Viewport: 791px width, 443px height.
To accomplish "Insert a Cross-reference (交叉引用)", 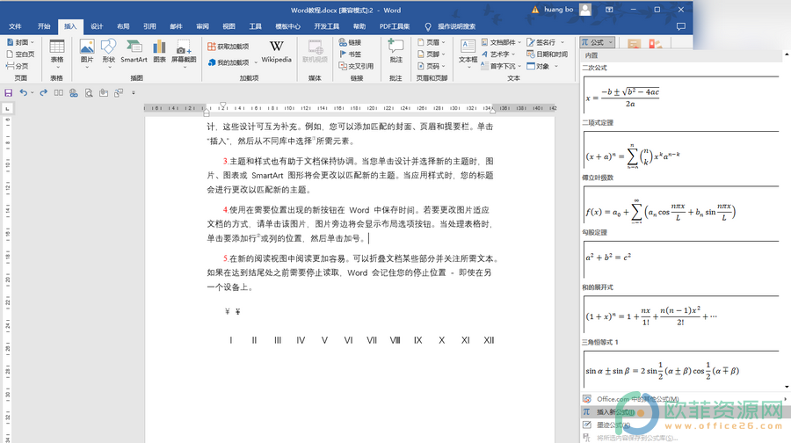I will (x=356, y=66).
